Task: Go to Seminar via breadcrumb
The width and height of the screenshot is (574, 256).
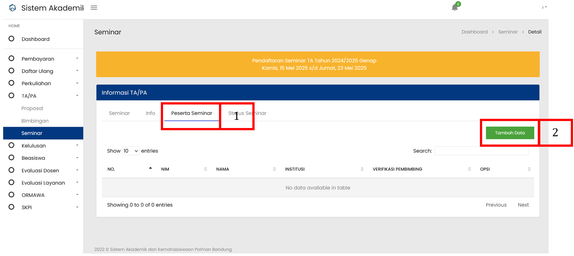Action: [508, 32]
